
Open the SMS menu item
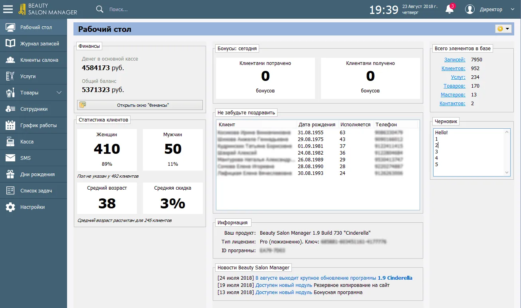tap(34, 158)
